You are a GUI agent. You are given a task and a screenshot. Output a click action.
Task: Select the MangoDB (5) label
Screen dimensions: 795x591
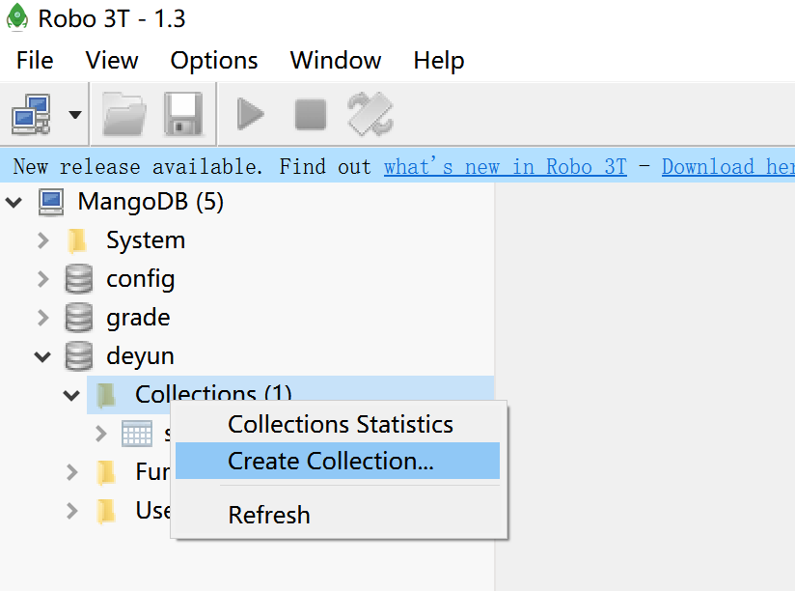(151, 202)
